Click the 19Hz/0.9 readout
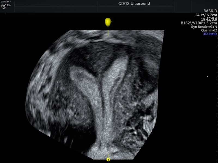Image resolution: width=218 pixels, height=163 pixels. click(x=209, y=19)
